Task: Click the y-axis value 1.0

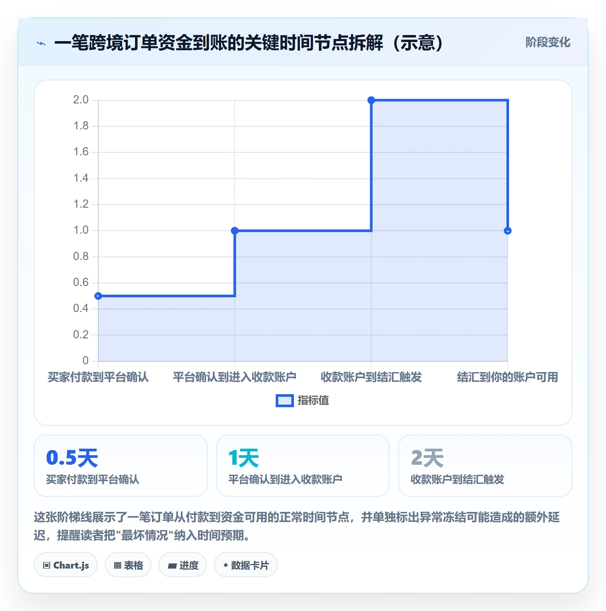Action: click(81, 230)
